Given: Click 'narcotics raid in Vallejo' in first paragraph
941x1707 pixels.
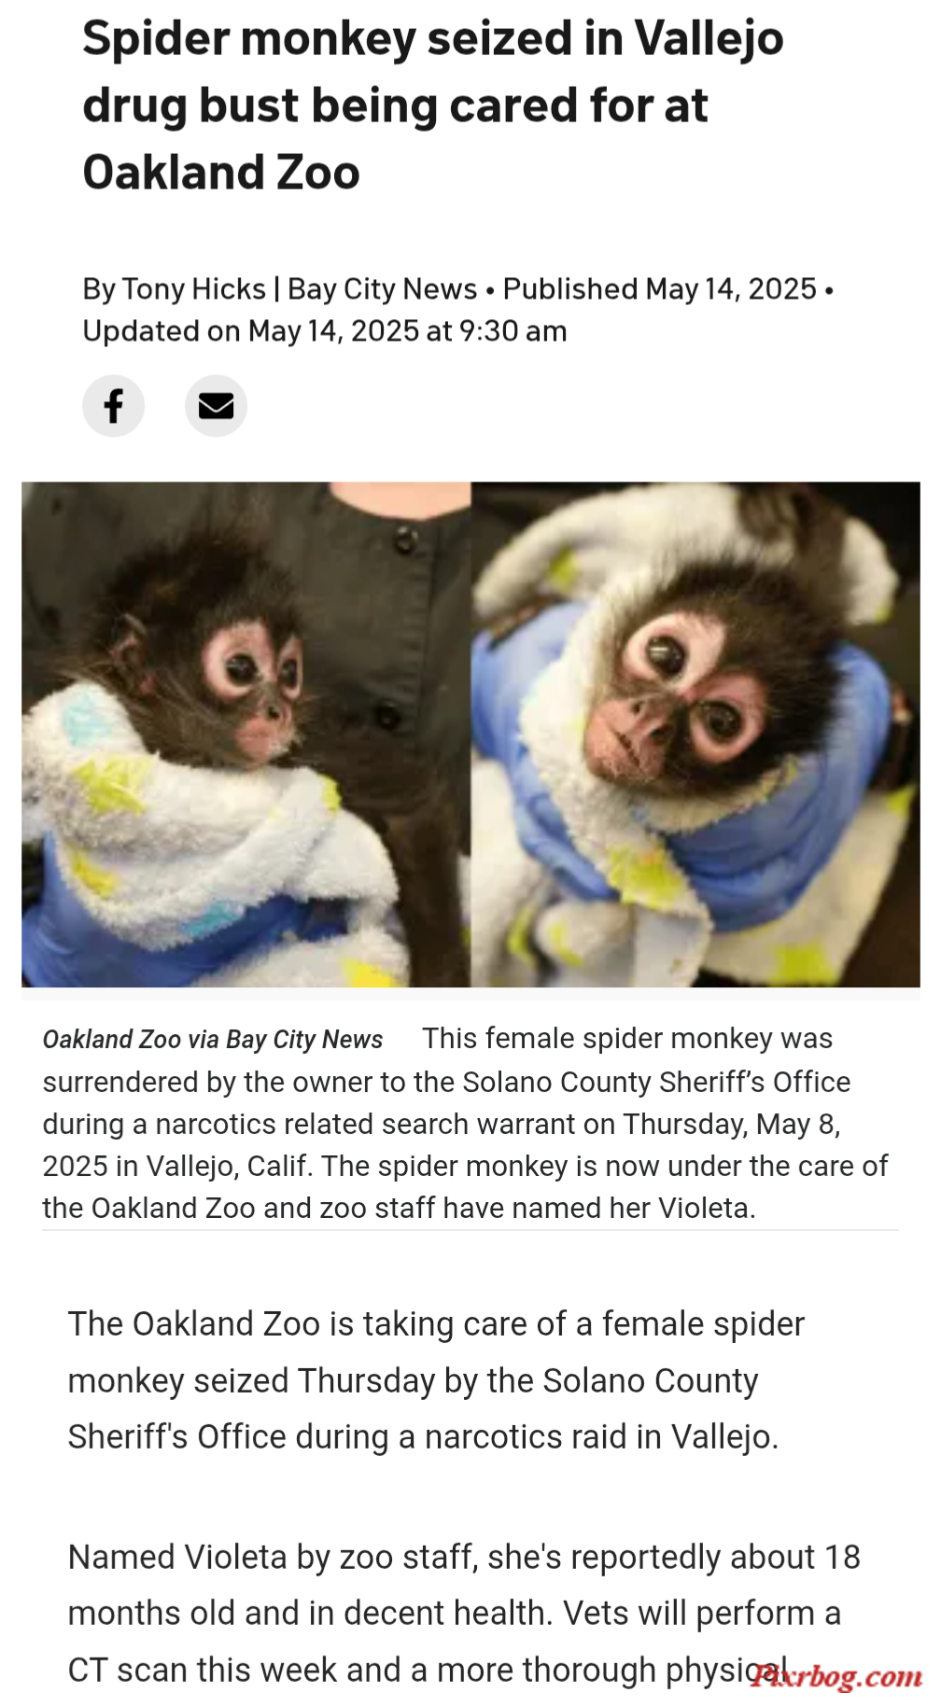Looking at the screenshot, I should (x=601, y=1437).
